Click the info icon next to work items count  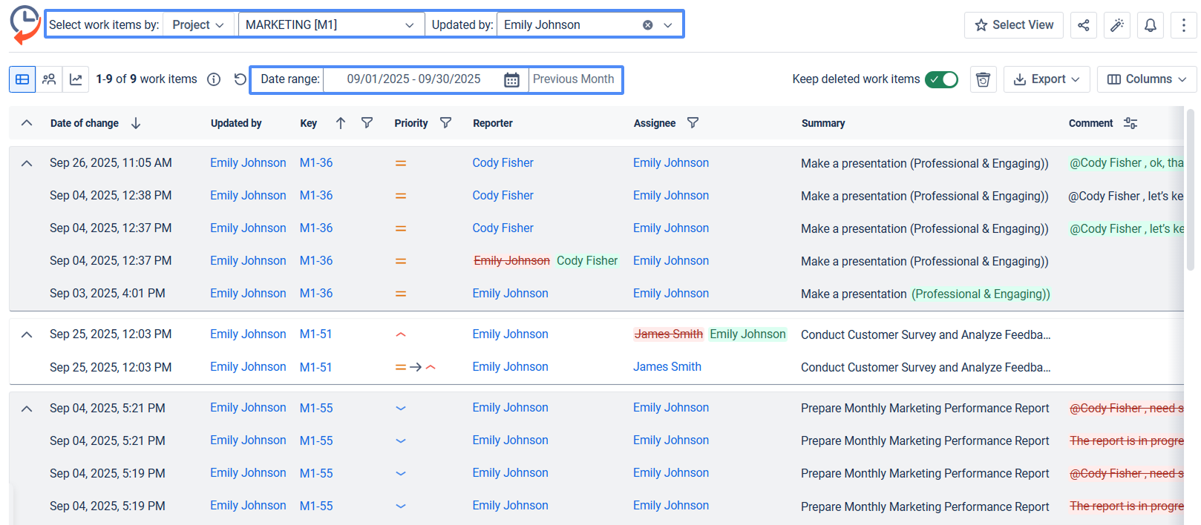tap(214, 79)
